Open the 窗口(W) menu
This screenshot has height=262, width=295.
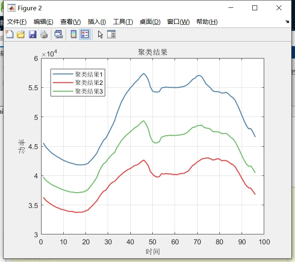tap(178, 22)
